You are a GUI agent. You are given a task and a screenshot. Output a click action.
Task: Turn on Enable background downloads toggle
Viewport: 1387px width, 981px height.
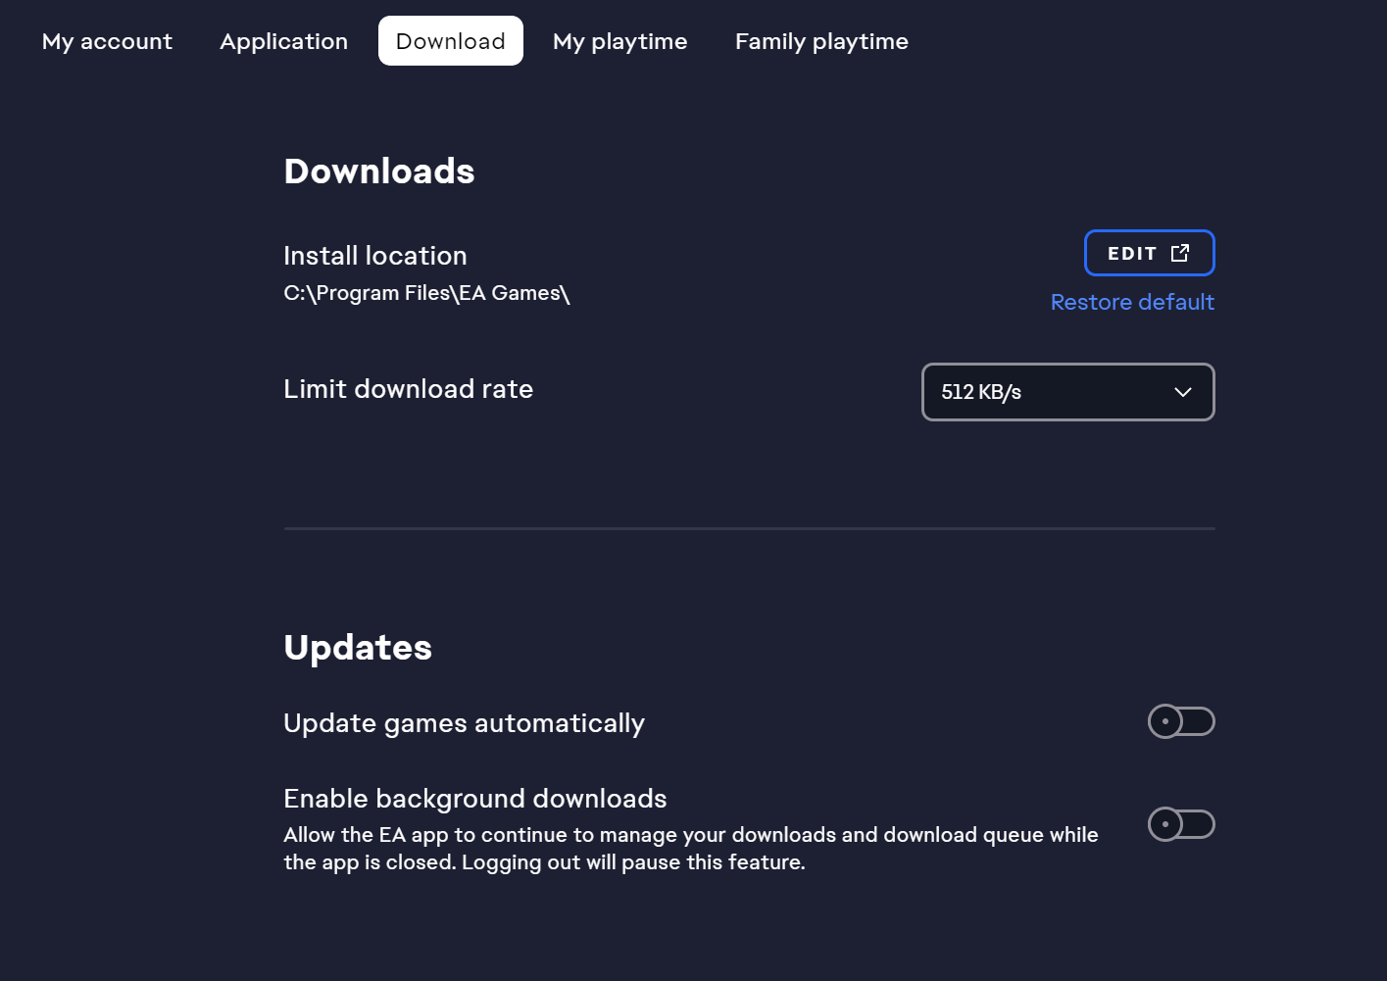(x=1181, y=824)
